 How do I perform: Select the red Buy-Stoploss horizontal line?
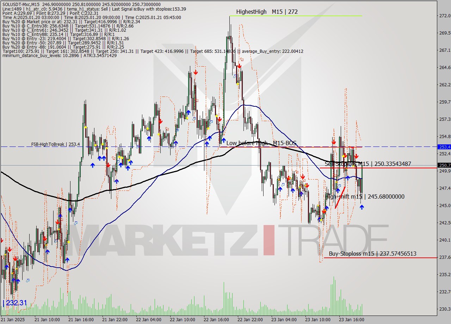point(380,258)
